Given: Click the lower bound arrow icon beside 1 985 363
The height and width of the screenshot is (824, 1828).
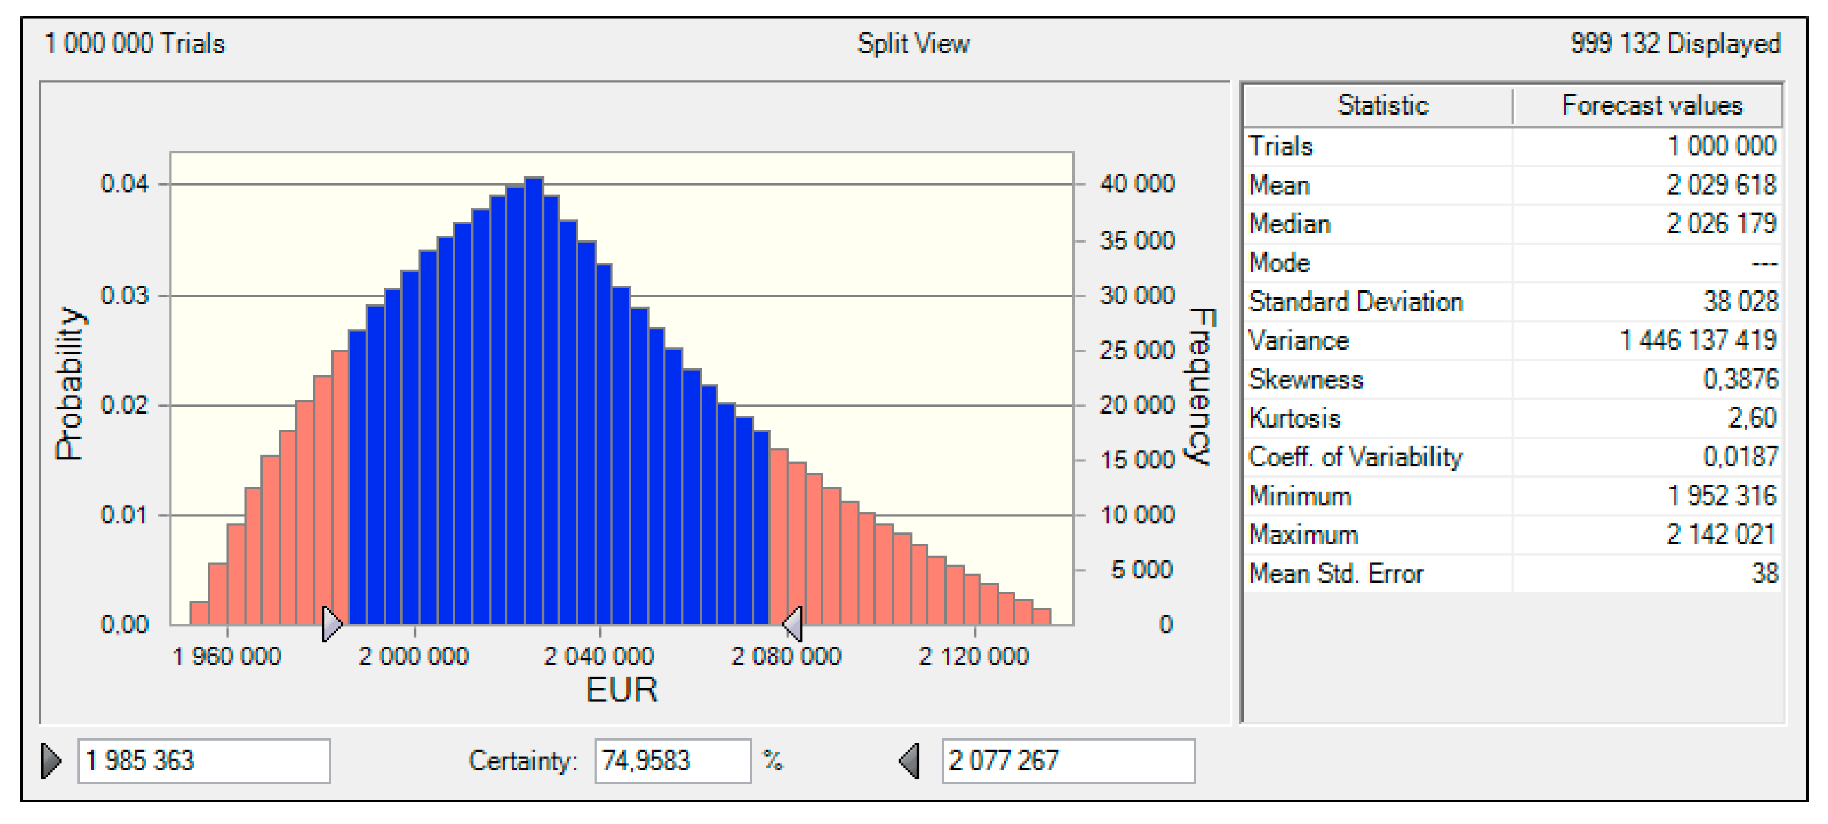Looking at the screenshot, I should pos(51,761).
